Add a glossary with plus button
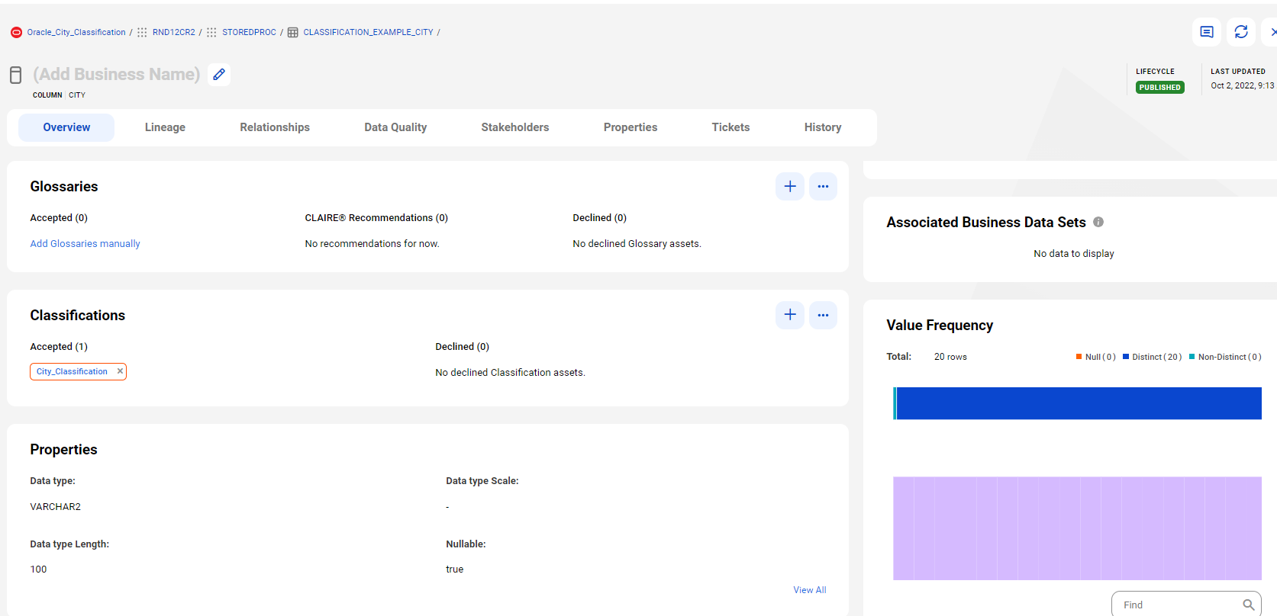 [790, 186]
